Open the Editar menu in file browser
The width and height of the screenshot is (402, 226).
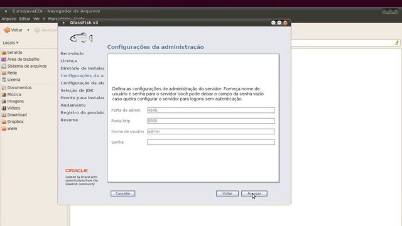(25, 19)
